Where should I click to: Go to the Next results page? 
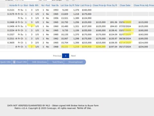[73, 56]
